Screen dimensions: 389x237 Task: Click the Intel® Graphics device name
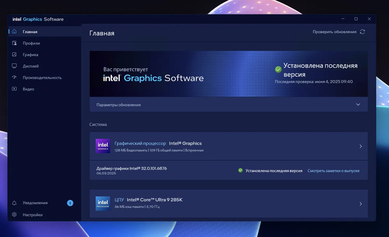tap(185, 143)
